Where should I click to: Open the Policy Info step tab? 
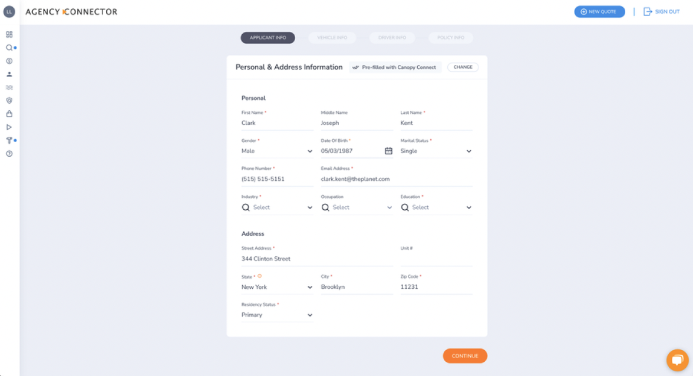(450, 37)
